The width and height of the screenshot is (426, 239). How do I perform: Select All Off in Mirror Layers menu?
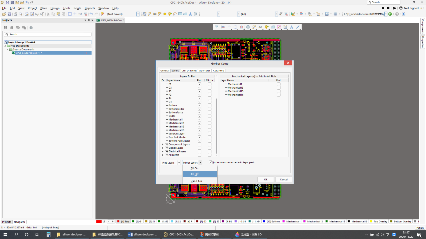[x=200, y=174]
